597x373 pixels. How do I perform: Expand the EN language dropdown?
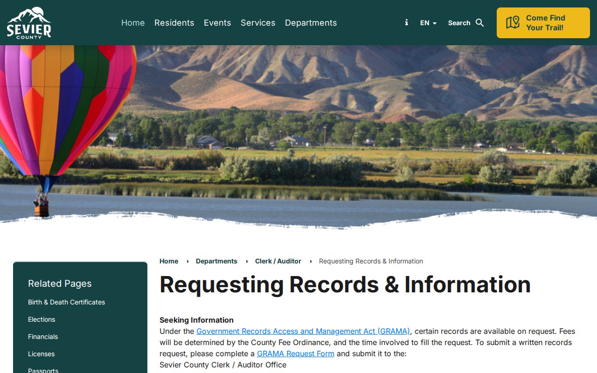click(428, 23)
